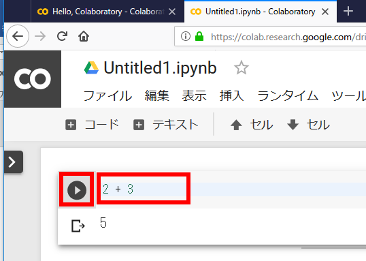Move cell down with down-arrow セル
Screen dimensions: 366x261
(308, 125)
